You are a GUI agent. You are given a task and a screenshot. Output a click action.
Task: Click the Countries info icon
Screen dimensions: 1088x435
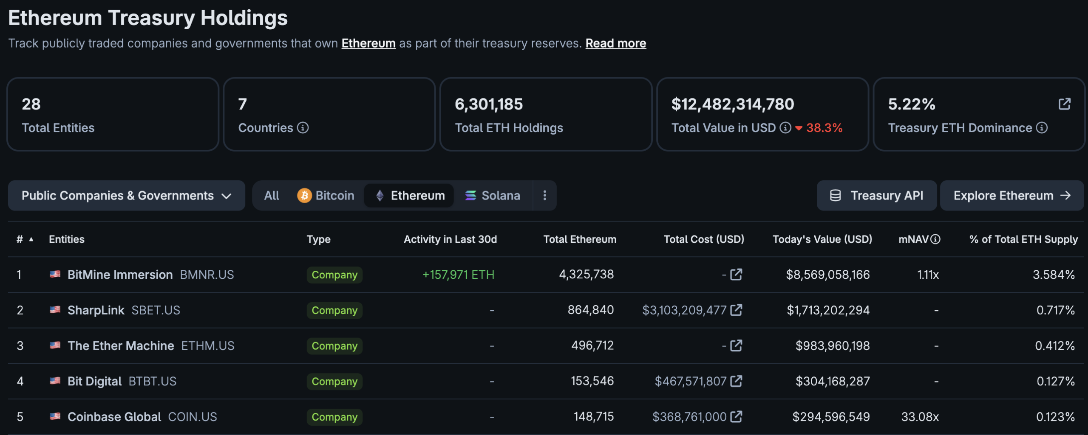[303, 128]
